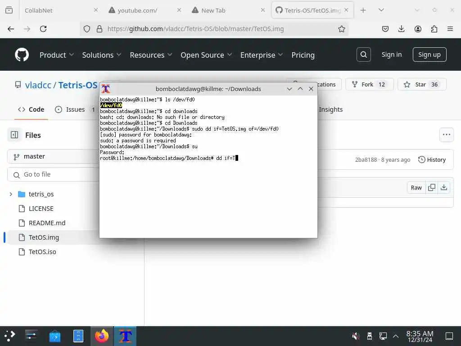Bookmark page with star icon
Viewport: 461px width, 346px height.
341,29
